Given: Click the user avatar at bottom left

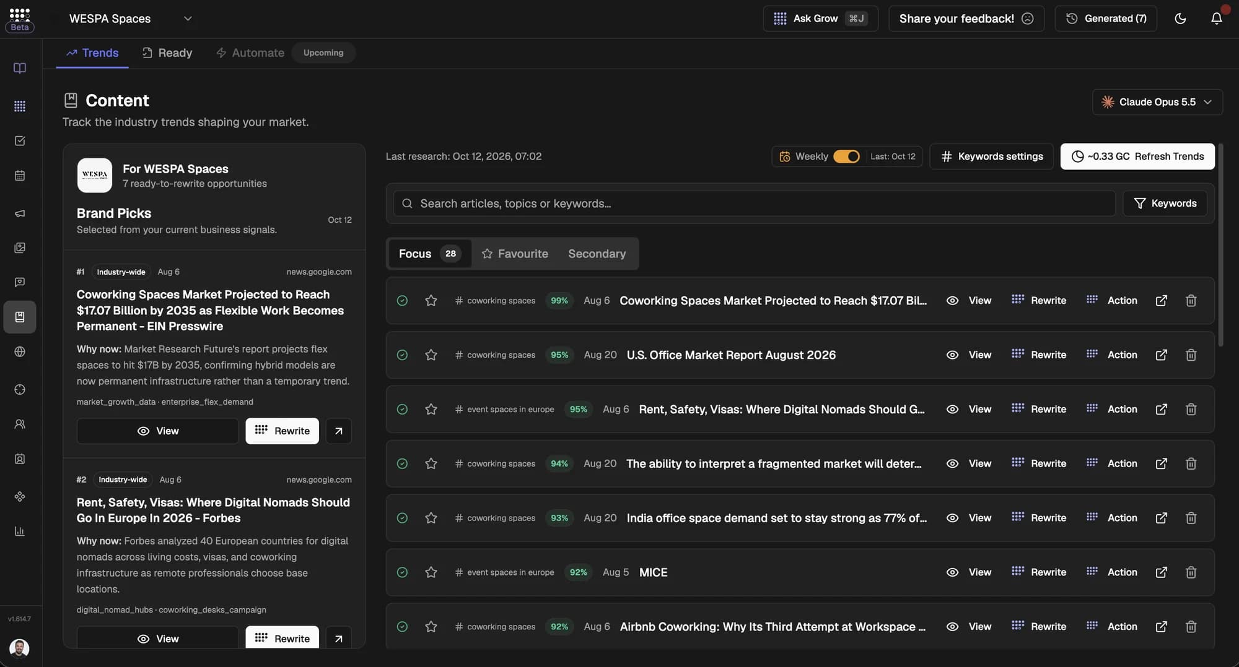Looking at the screenshot, I should pos(19,648).
